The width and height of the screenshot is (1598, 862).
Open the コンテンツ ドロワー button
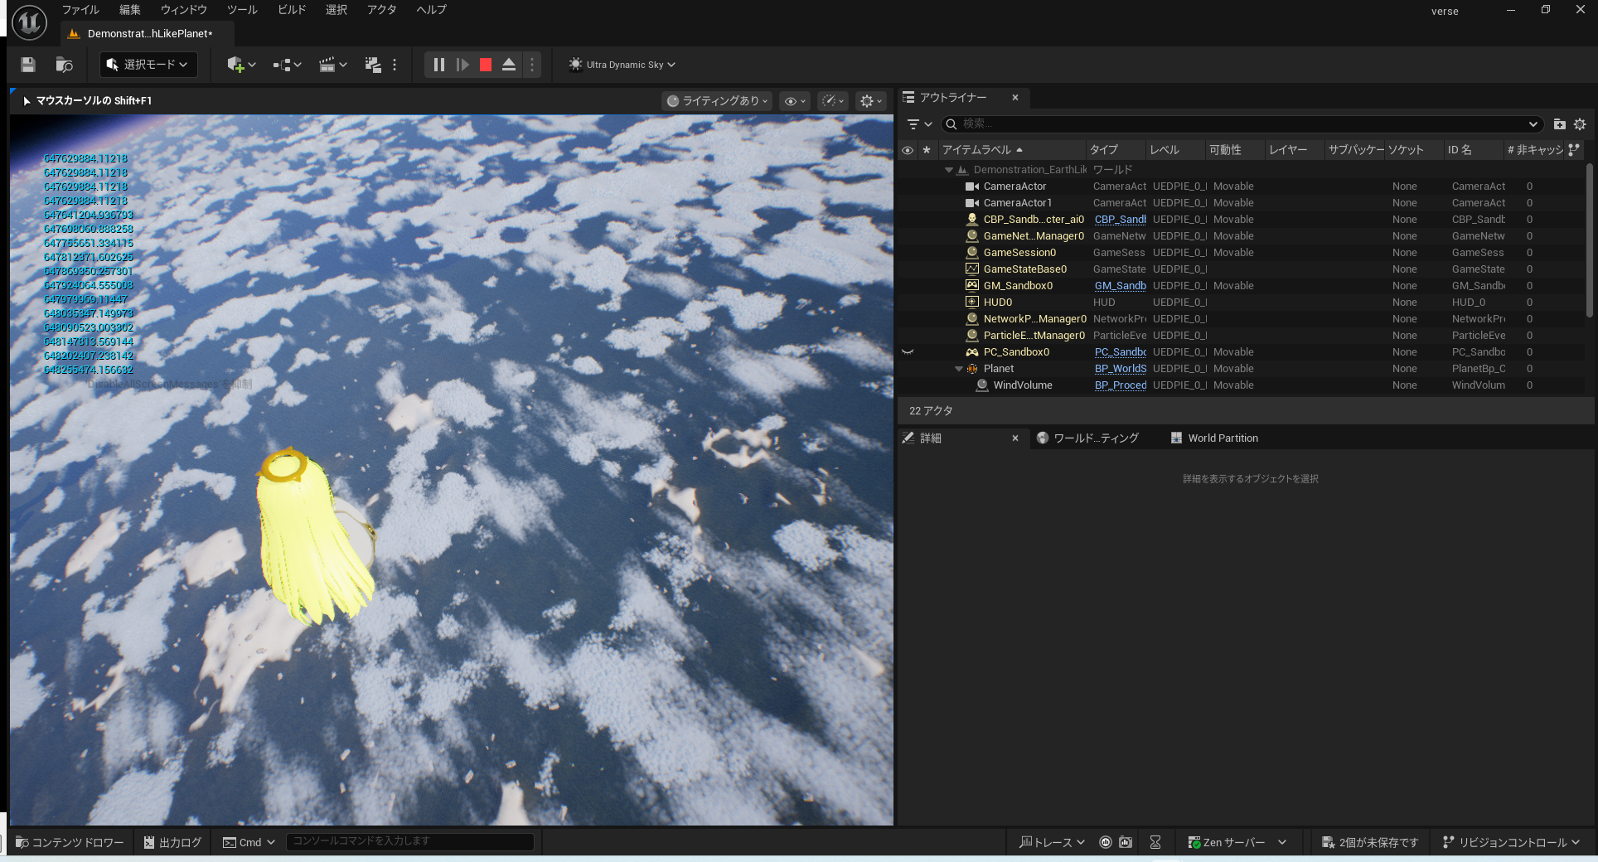(70, 842)
